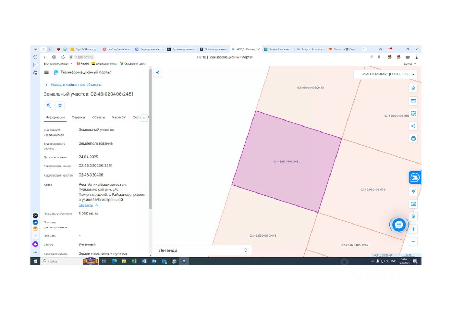
Task: Switch to the Digit МЭВ browser tab
Action: coord(84,49)
